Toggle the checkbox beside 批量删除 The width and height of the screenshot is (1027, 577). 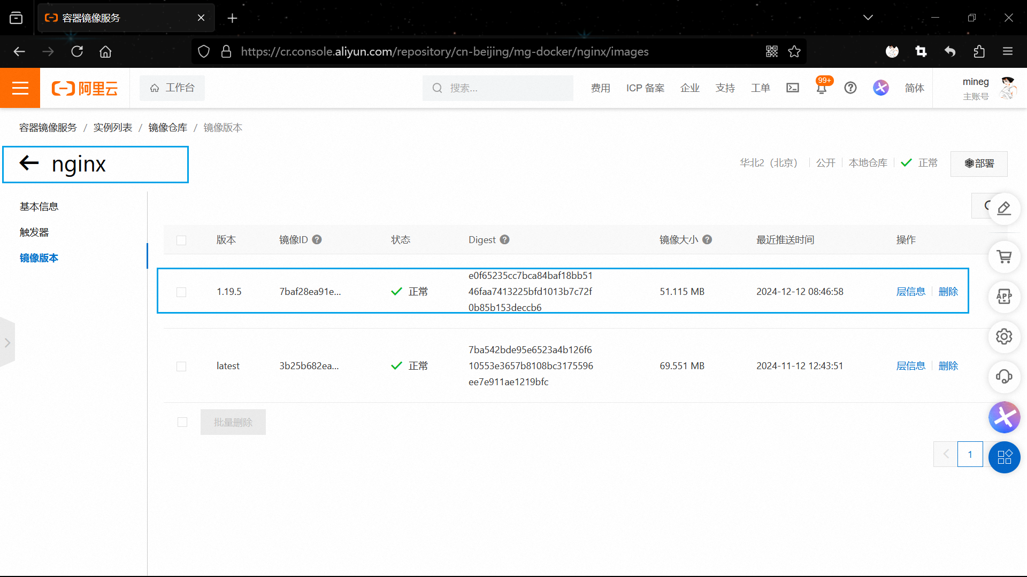point(182,422)
